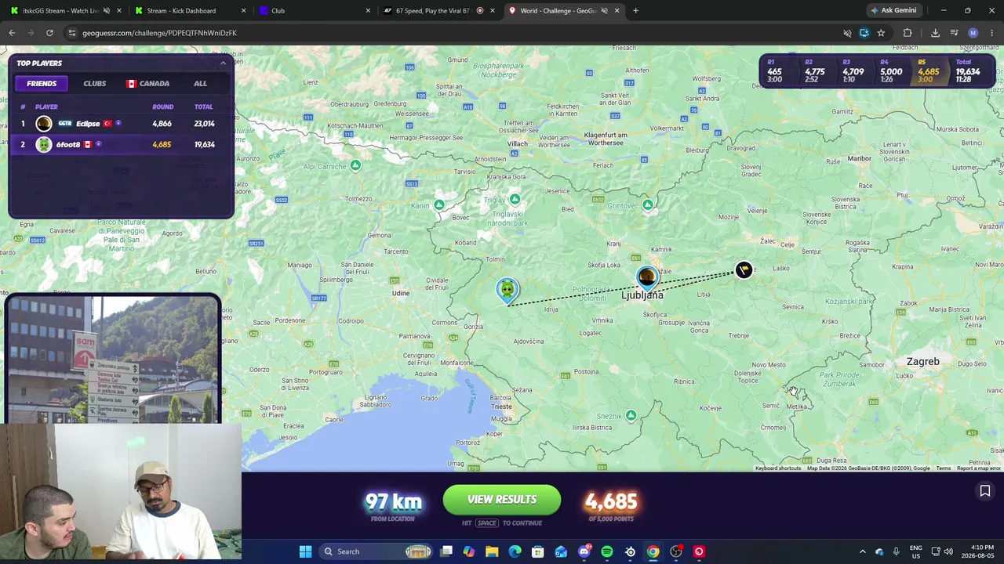Select the Friends leaderboard tab

42,83
